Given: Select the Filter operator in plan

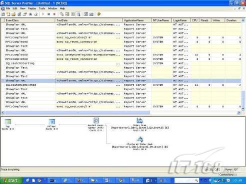Looking at the screenshot, I should pyautogui.click(x=52, y=122).
